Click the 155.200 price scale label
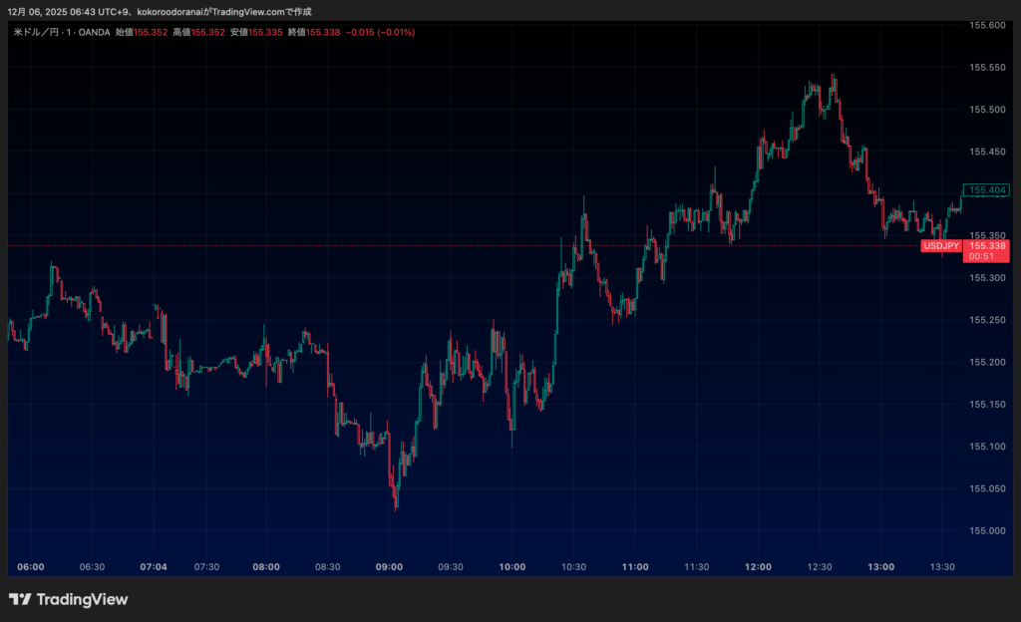The width and height of the screenshot is (1021, 622). [985, 362]
